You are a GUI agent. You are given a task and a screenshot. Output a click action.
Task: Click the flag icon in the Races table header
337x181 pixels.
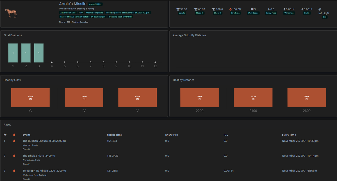pos(5,135)
